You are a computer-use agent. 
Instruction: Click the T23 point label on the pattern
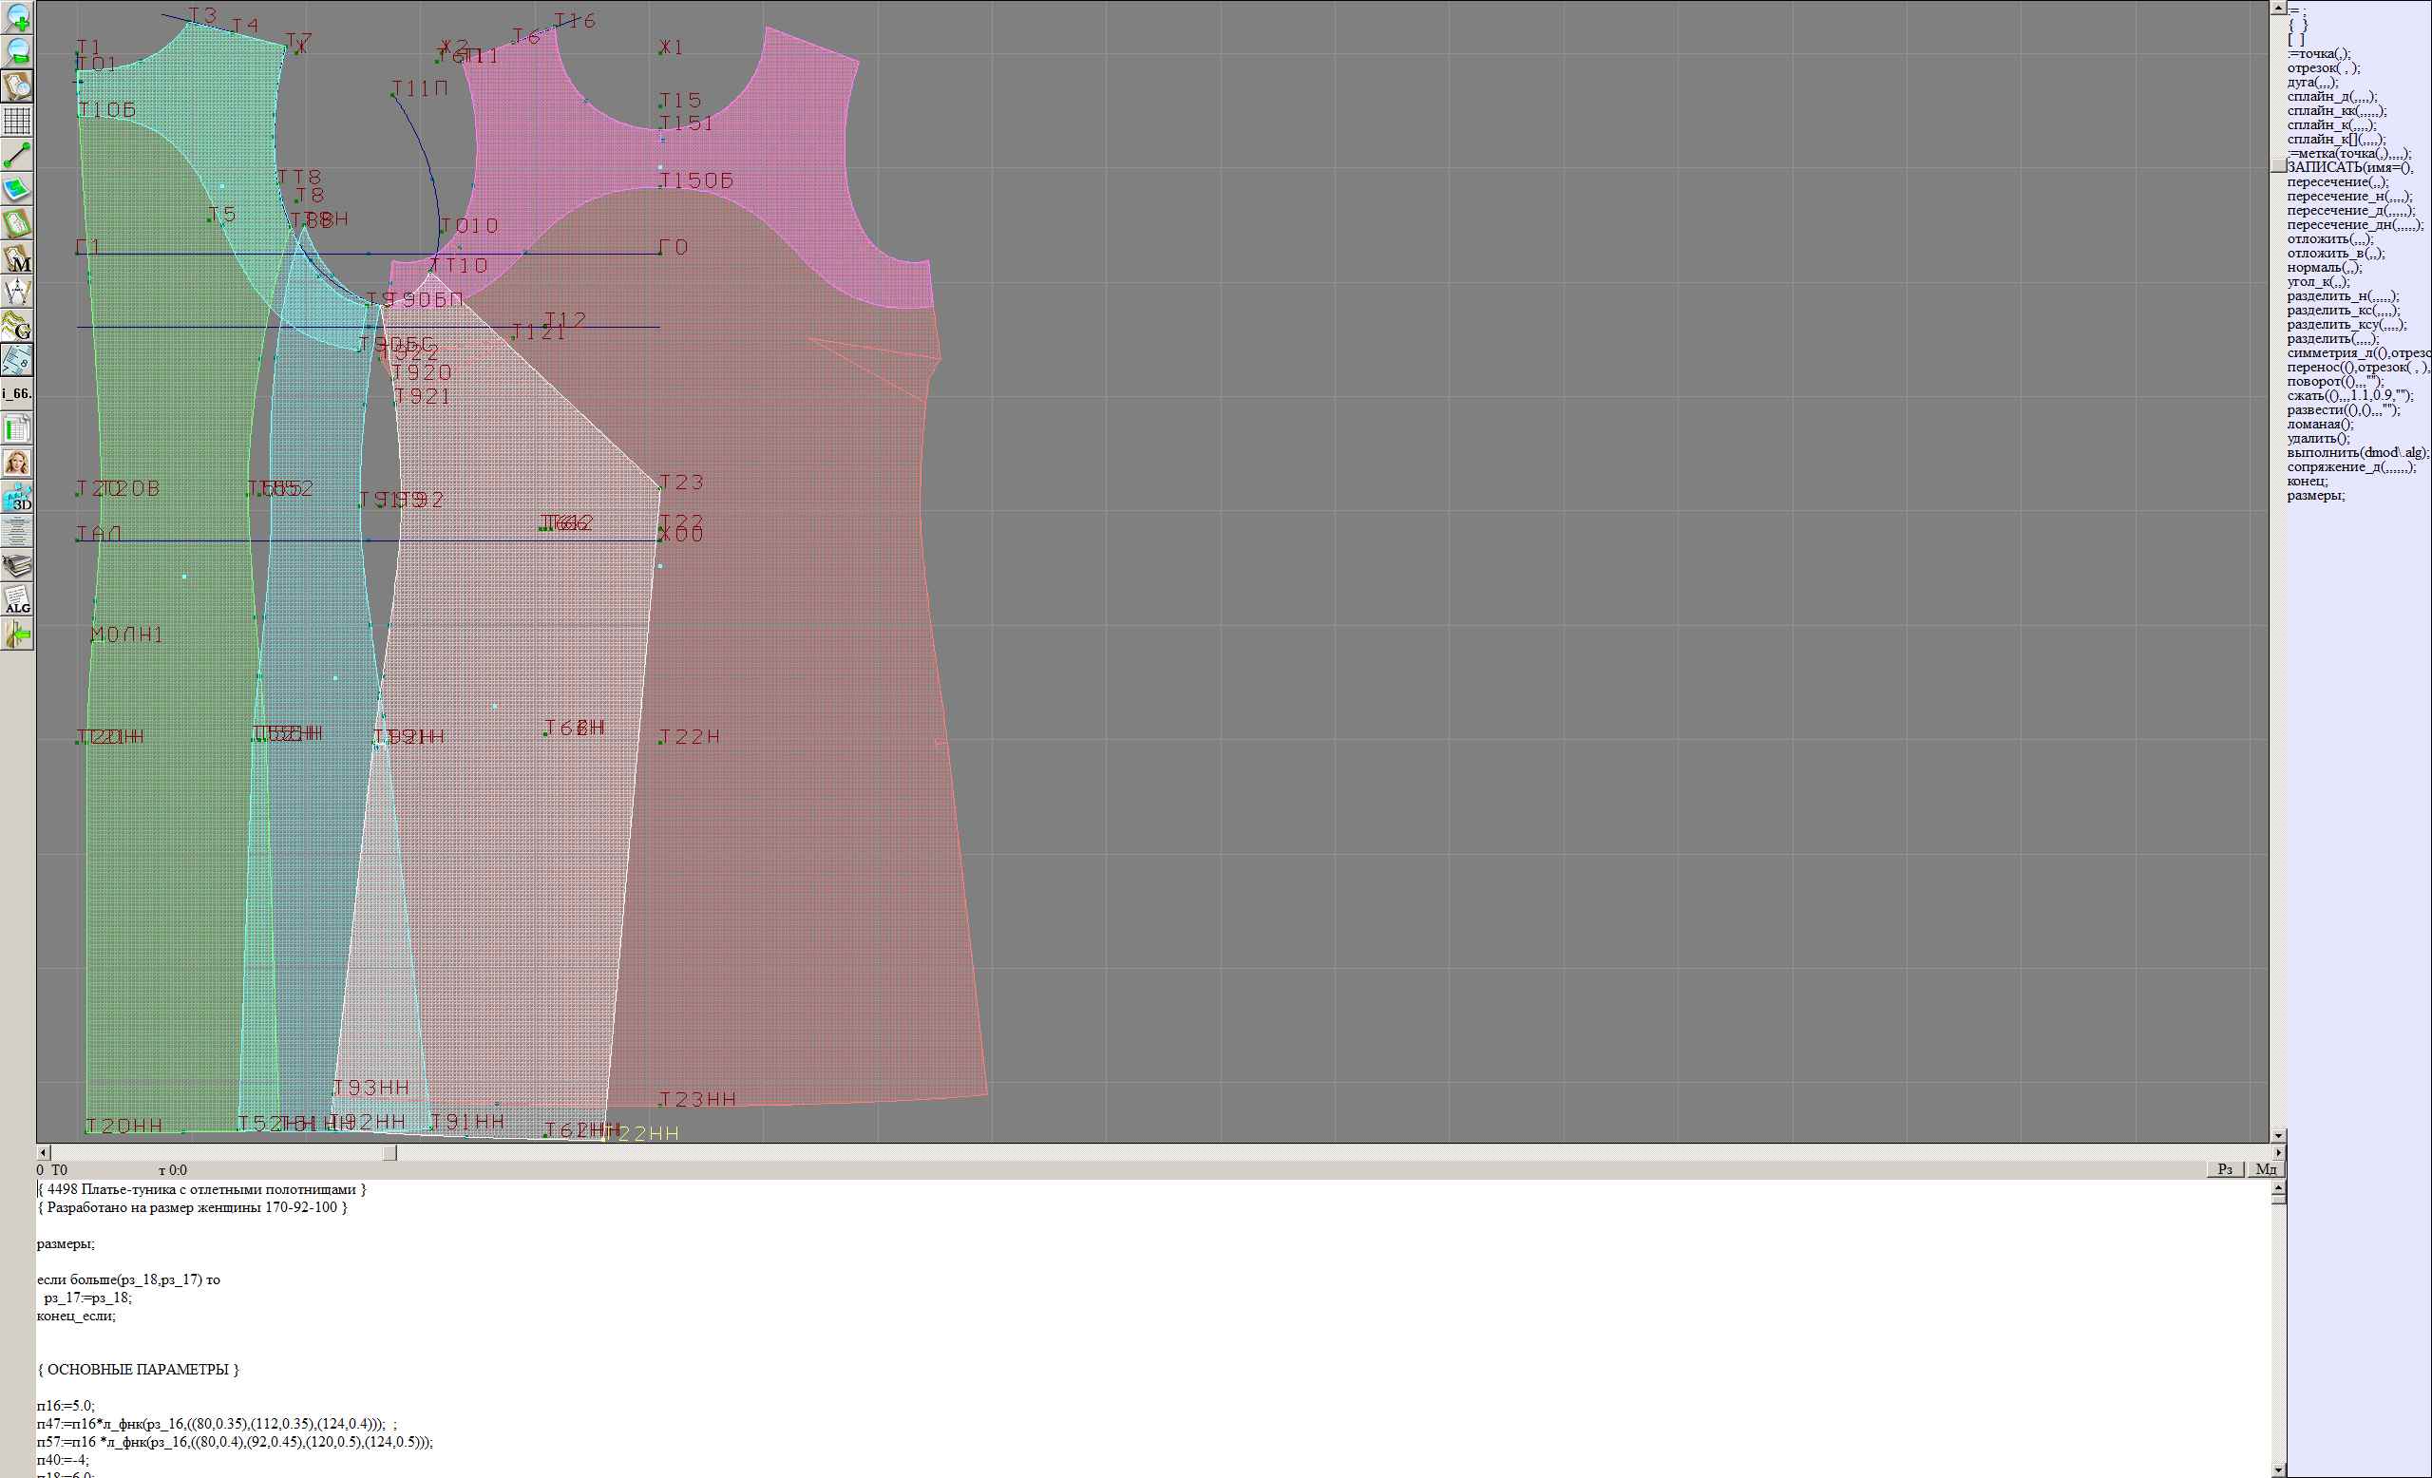click(x=682, y=482)
